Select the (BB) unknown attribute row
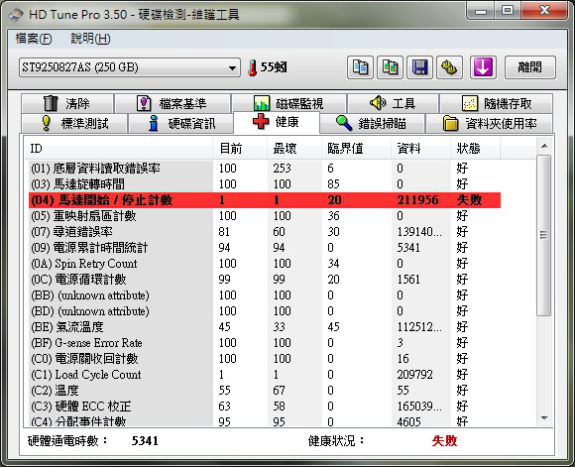 [265, 295]
